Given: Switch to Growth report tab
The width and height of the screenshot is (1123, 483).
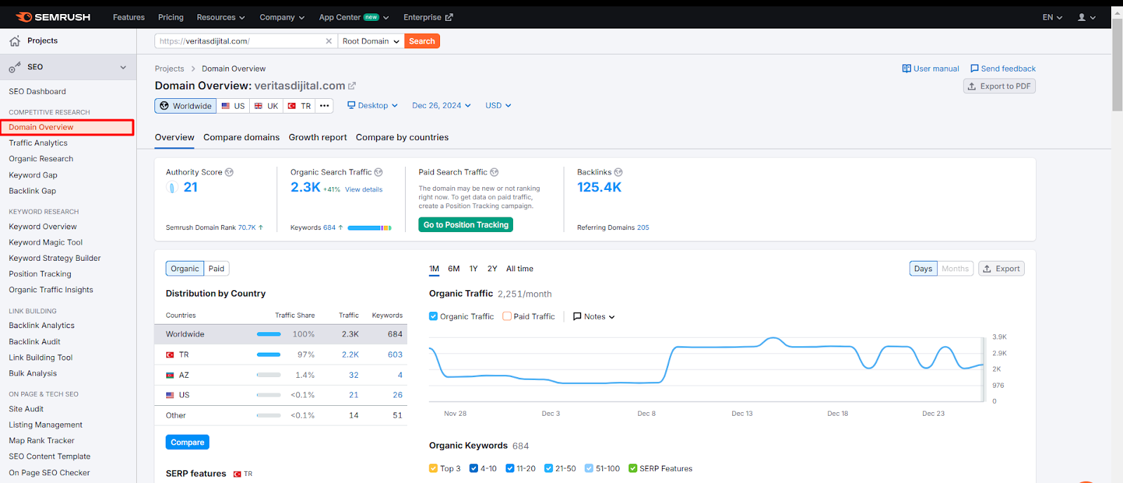Looking at the screenshot, I should pyautogui.click(x=318, y=137).
